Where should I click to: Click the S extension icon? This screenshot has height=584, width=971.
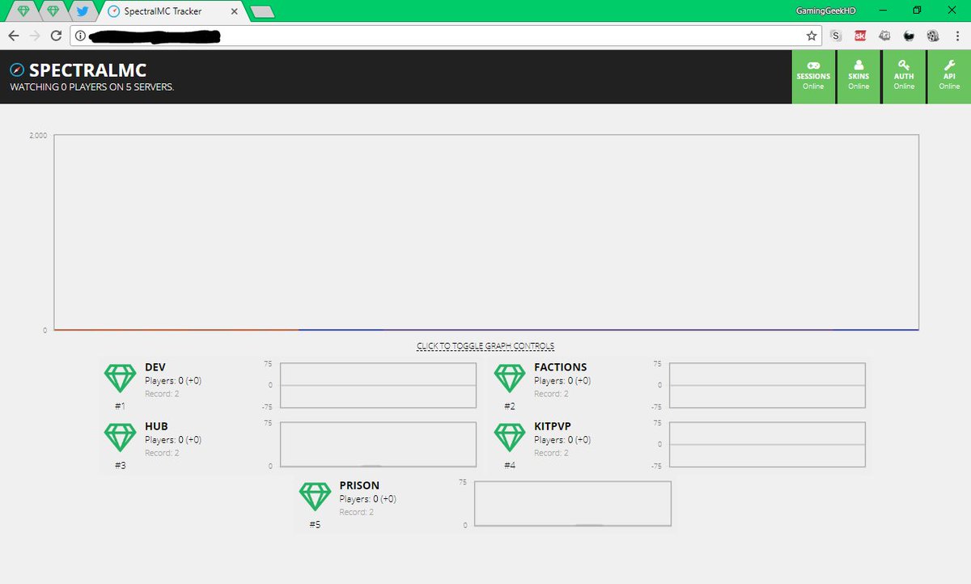pos(836,36)
